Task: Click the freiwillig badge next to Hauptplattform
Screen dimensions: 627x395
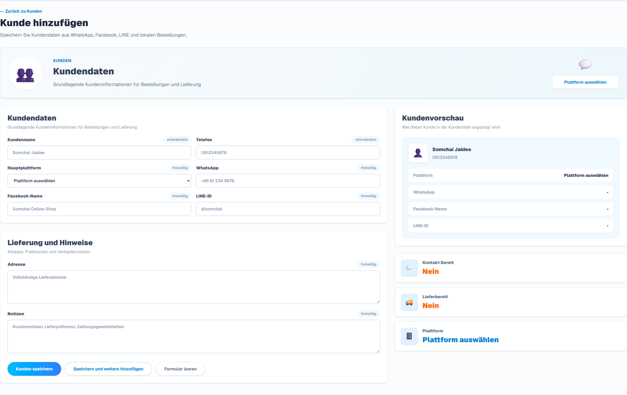Action: coord(180,168)
